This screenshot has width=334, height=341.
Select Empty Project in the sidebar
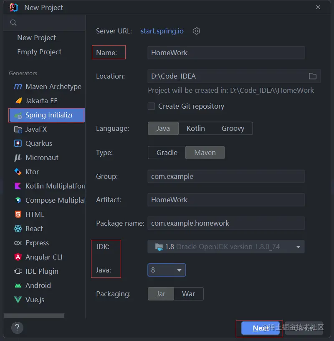pos(39,52)
